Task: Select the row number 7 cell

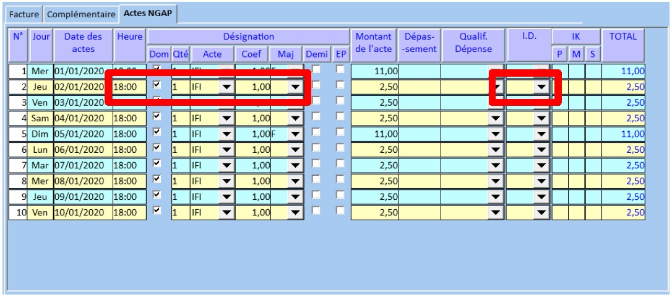Action: (x=18, y=166)
